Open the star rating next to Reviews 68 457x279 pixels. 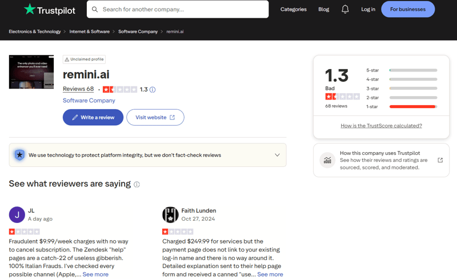click(x=120, y=90)
